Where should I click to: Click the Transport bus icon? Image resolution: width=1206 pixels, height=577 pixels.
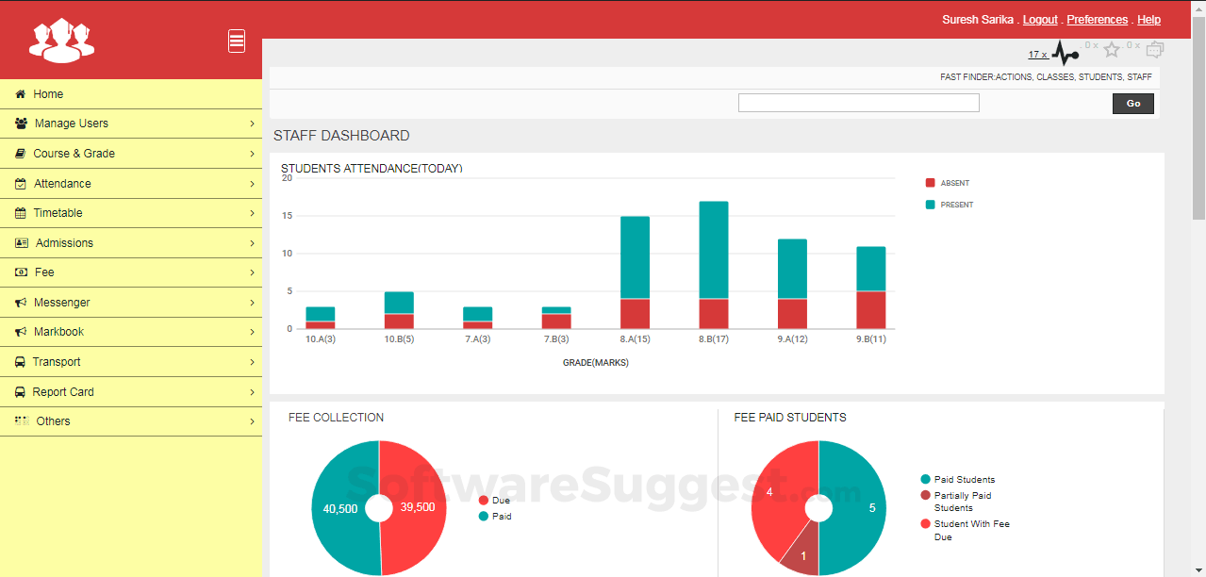tap(19, 361)
